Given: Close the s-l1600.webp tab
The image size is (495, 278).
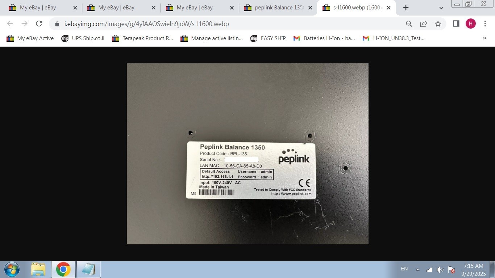Looking at the screenshot, I should [x=388, y=8].
